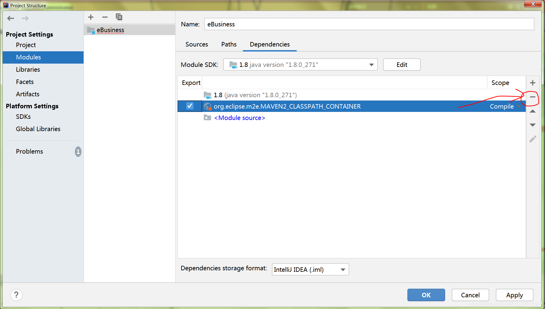Move the dependency down
This screenshot has width=545, height=309.
(533, 125)
